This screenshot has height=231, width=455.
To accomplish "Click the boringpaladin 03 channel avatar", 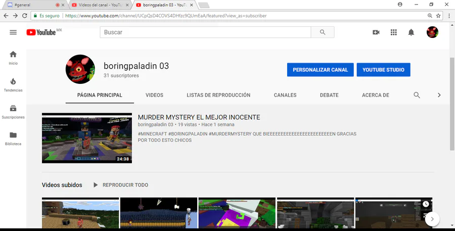I will tap(80, 69).
